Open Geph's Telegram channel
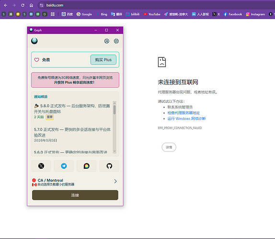Screen dimensions: 275x239 [64, 166]
